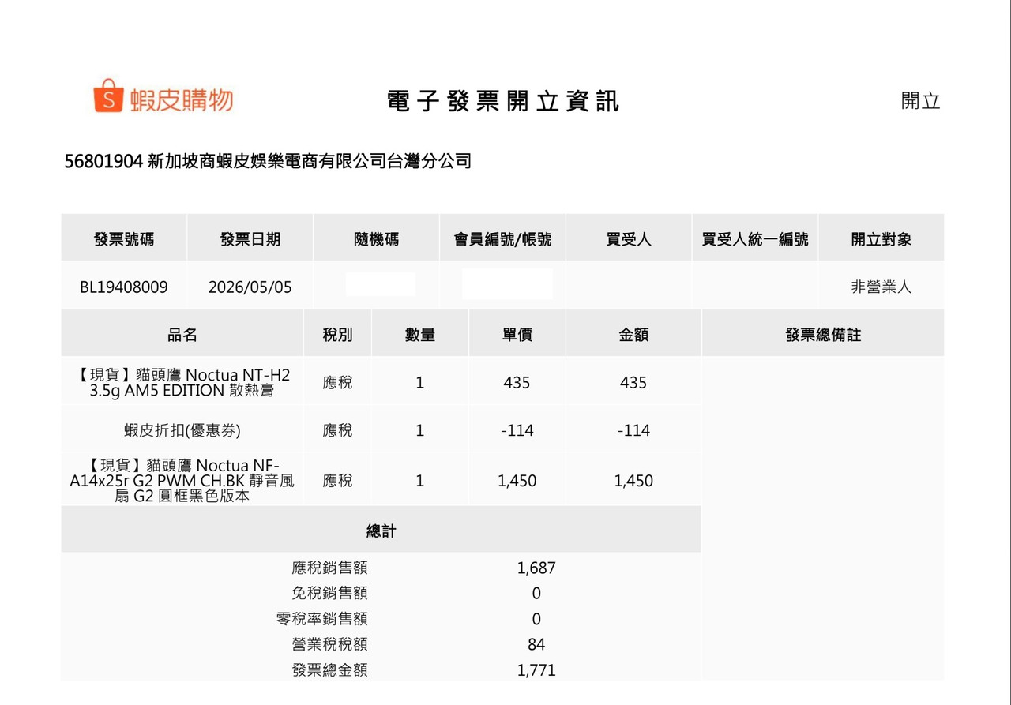This screenshot has width=1011, height=705.
Task: Select invoice number BL19408009
Action: click(124, 287)
